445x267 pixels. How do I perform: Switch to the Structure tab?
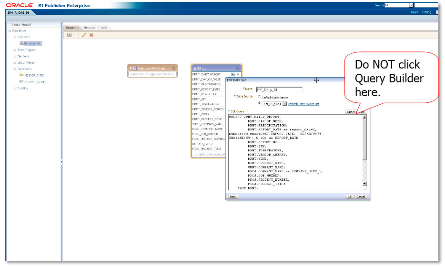click(x=90, y=28)
